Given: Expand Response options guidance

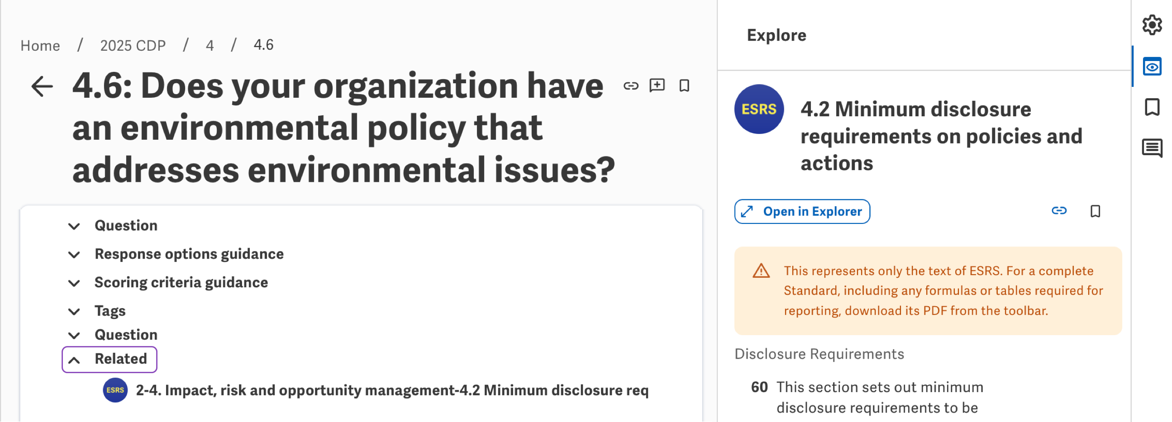Looking at the screenshot, I should (175, 254).
